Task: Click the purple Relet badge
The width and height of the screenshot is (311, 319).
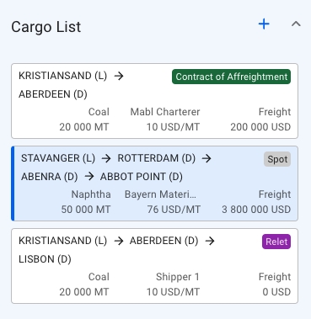Action: tap(276, 242)
